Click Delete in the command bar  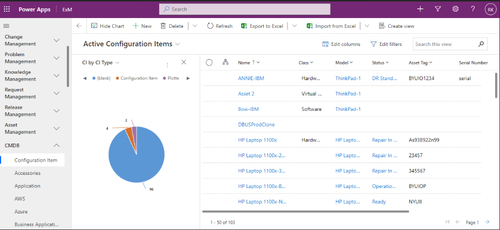(172, 26)
